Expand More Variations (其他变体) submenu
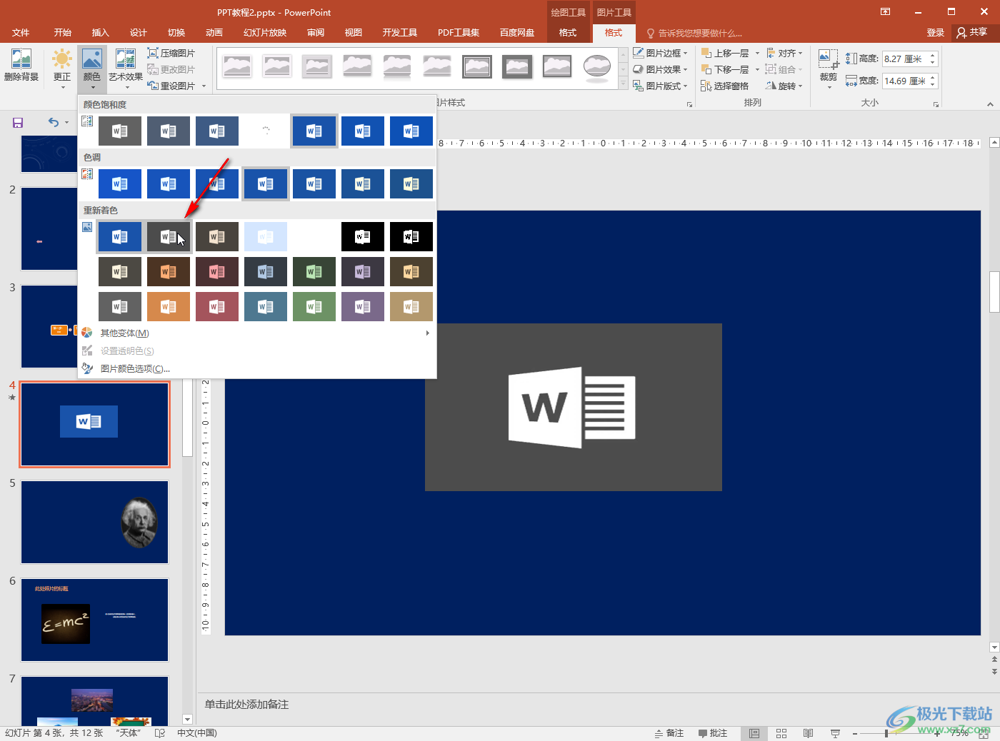This screenshot has height=741, width=1000. click(x=257, y=333)
